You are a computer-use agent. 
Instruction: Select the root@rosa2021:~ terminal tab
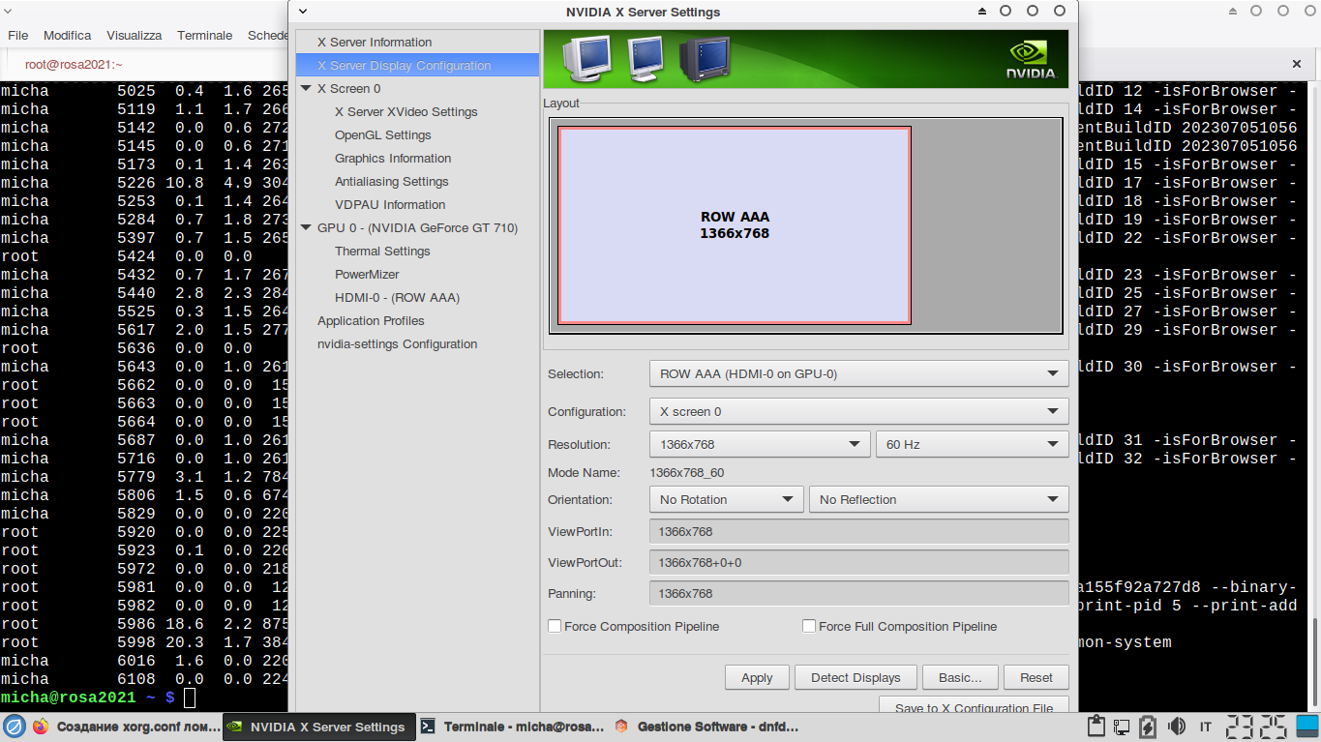pos(74,64)
